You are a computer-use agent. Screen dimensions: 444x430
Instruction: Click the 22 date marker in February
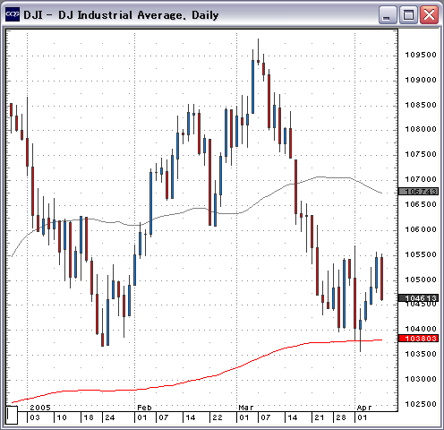[x=218, y=417]
